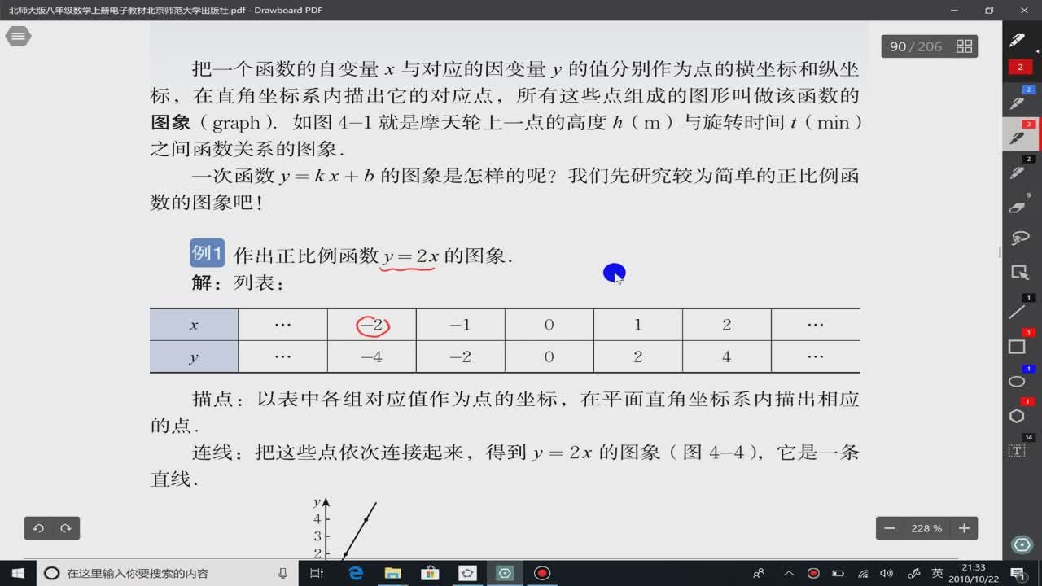Expand hidden system tray icons

790,573
